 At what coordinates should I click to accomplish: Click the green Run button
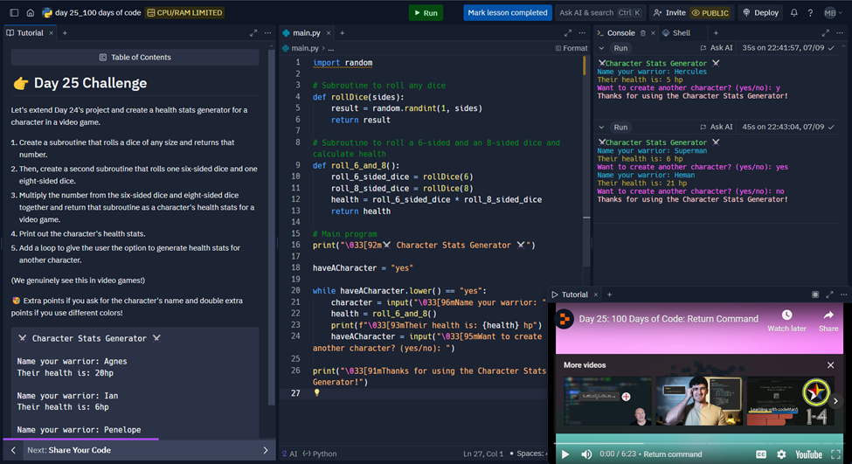pos(426,12)
